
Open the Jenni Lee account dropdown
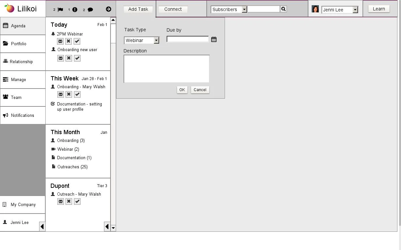[354, 9]
